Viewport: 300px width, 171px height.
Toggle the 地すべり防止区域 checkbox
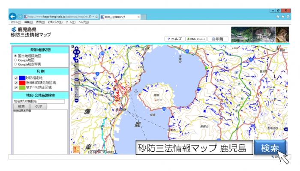click(x=16, y=87)
